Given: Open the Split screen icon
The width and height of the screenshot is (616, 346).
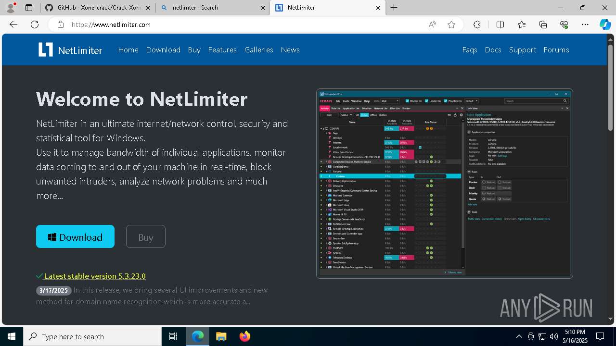Looking at the screenshot, I should (x=500, y=25).
